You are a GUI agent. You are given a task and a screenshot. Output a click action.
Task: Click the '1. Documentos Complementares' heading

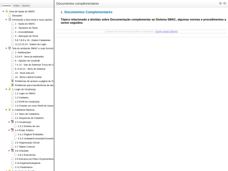(87, 12)
